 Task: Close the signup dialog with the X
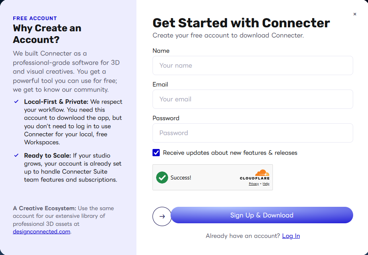pos(355,14)
